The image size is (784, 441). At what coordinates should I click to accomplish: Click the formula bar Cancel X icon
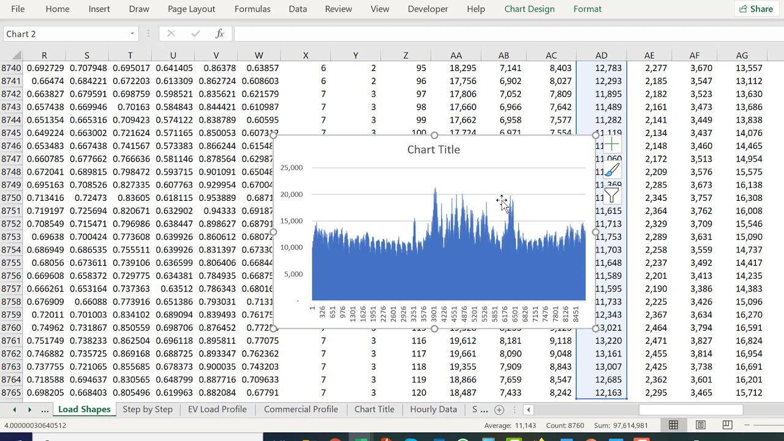tap(171, 34)
